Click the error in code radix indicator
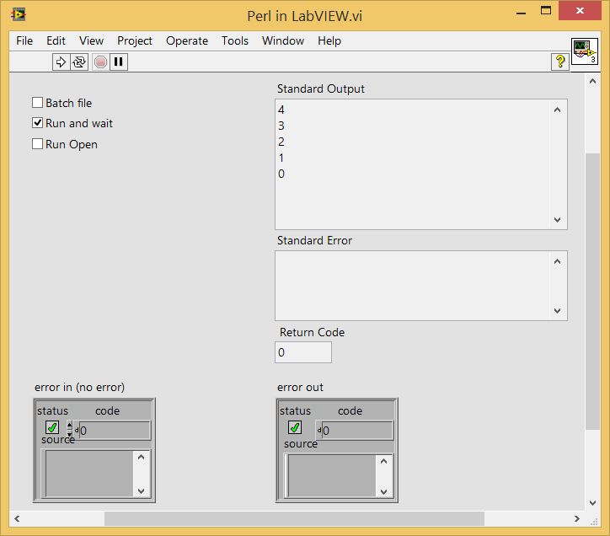This screenshot has height=536, width=610. point(77,430)
